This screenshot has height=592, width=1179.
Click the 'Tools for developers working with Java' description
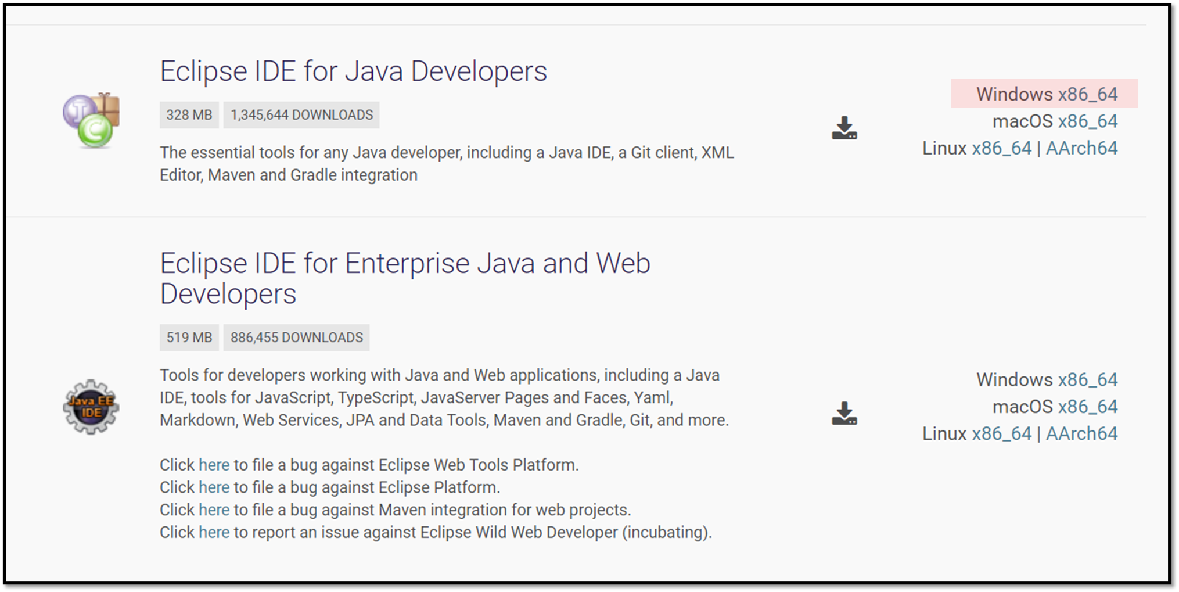tap(444, 397)
